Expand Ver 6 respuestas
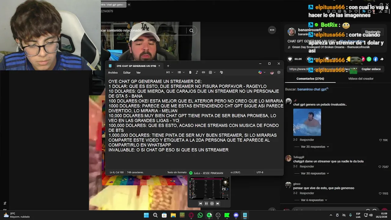The width and height of the screenshot is (391, 220). pos(314,200)
